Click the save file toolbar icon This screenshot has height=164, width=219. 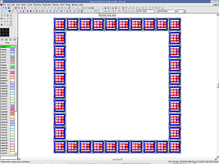pyautogui.click(x=9, y=8)
